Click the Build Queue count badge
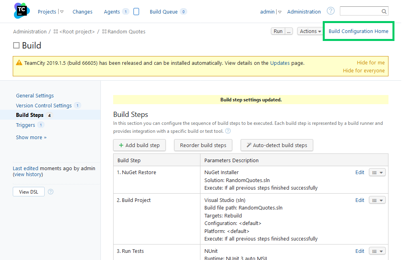Screen dimensions: 408x260 point(183,12)
